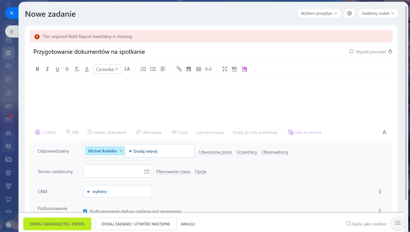410x232 pixels.
Task: Underline the selected text
Action: click(57, 69)
